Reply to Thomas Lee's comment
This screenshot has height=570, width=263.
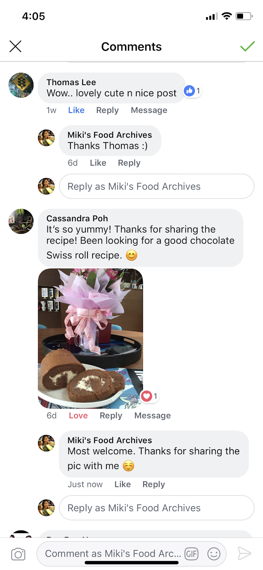pos(107,110)
